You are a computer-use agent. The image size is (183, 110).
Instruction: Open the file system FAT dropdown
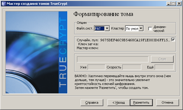click(x=102, y=28)
